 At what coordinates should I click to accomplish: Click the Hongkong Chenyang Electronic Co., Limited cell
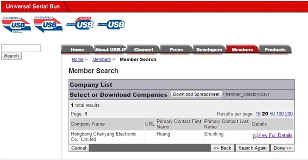point(107,137)
